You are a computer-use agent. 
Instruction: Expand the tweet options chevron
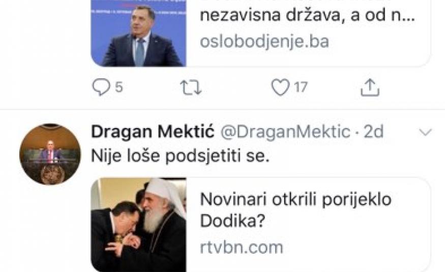click(x=424, y=133)
